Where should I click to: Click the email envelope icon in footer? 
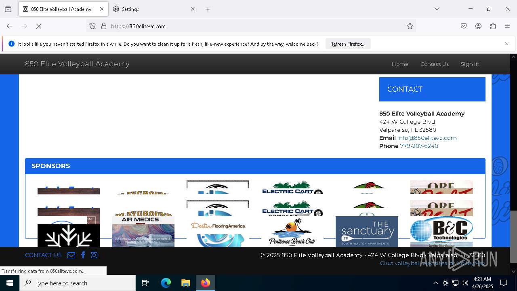pos(71,255)
